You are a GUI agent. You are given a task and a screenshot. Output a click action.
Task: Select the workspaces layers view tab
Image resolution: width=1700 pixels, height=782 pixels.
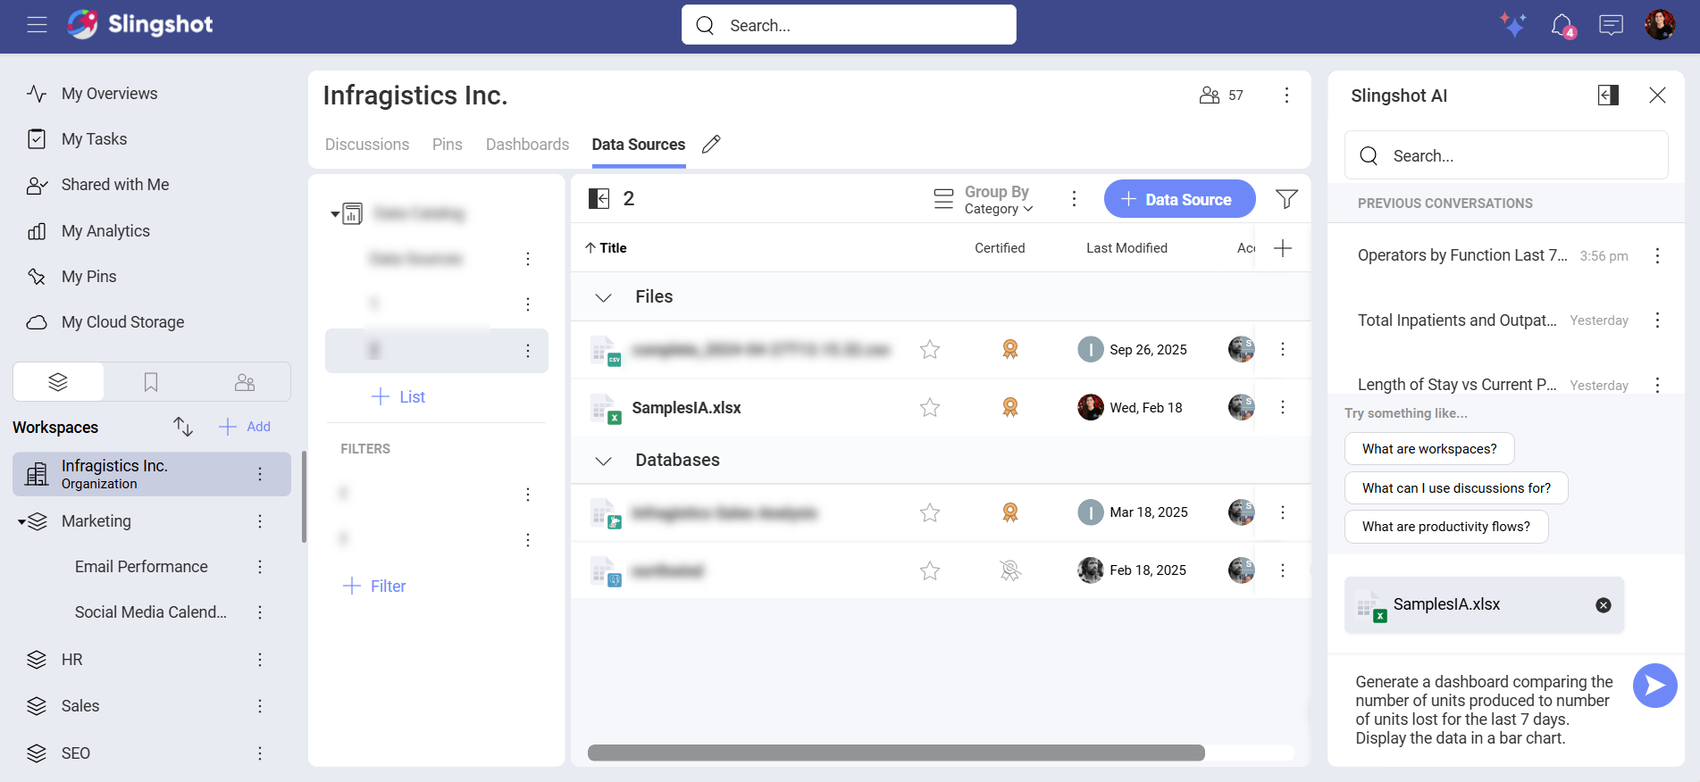58,382
